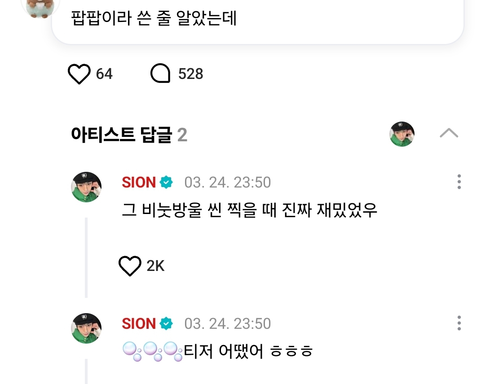Screen dimensions: 485x384
Task: Like the post with 64 likes
Action: click(x=79, y=74)
